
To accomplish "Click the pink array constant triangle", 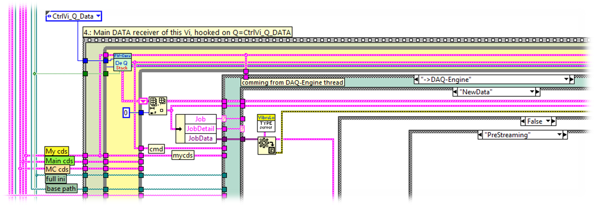I will point(144,102).
